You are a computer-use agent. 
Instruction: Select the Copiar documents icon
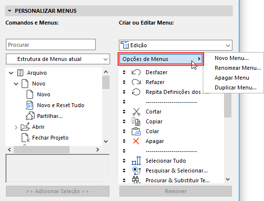pos(136,121)
